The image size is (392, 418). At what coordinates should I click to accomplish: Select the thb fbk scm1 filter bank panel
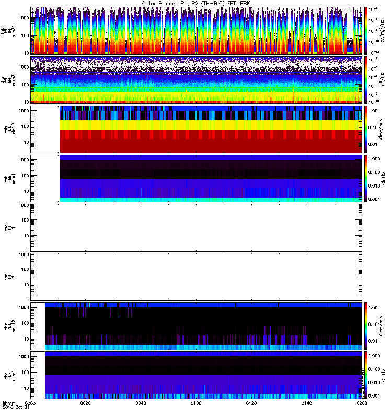click(x=197, y=178)
